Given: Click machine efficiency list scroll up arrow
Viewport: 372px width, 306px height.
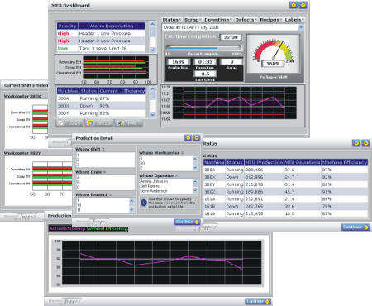Looking at the screenshot, I should click(152, 88).
